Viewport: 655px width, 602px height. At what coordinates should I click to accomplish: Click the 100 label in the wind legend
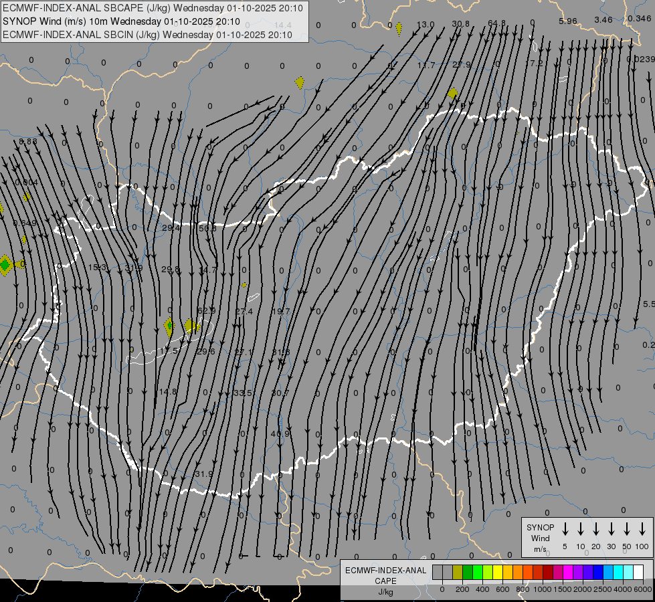point(642,546)
